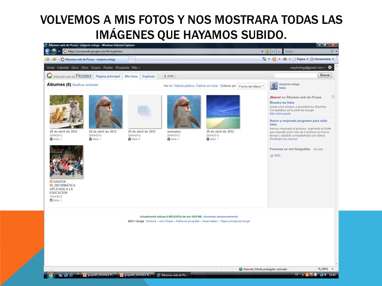Click Ver todo beside Personas en mis fotografías
Screen dimensions: 382x286
318,149
